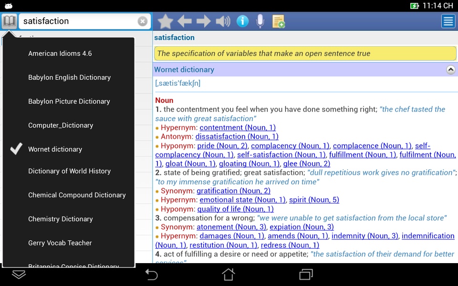The width and height of the screenshot is (458, 286).
Task: Play pronunciation with the speaker icon
Action: pyautogui.click(x=223, y=21)
